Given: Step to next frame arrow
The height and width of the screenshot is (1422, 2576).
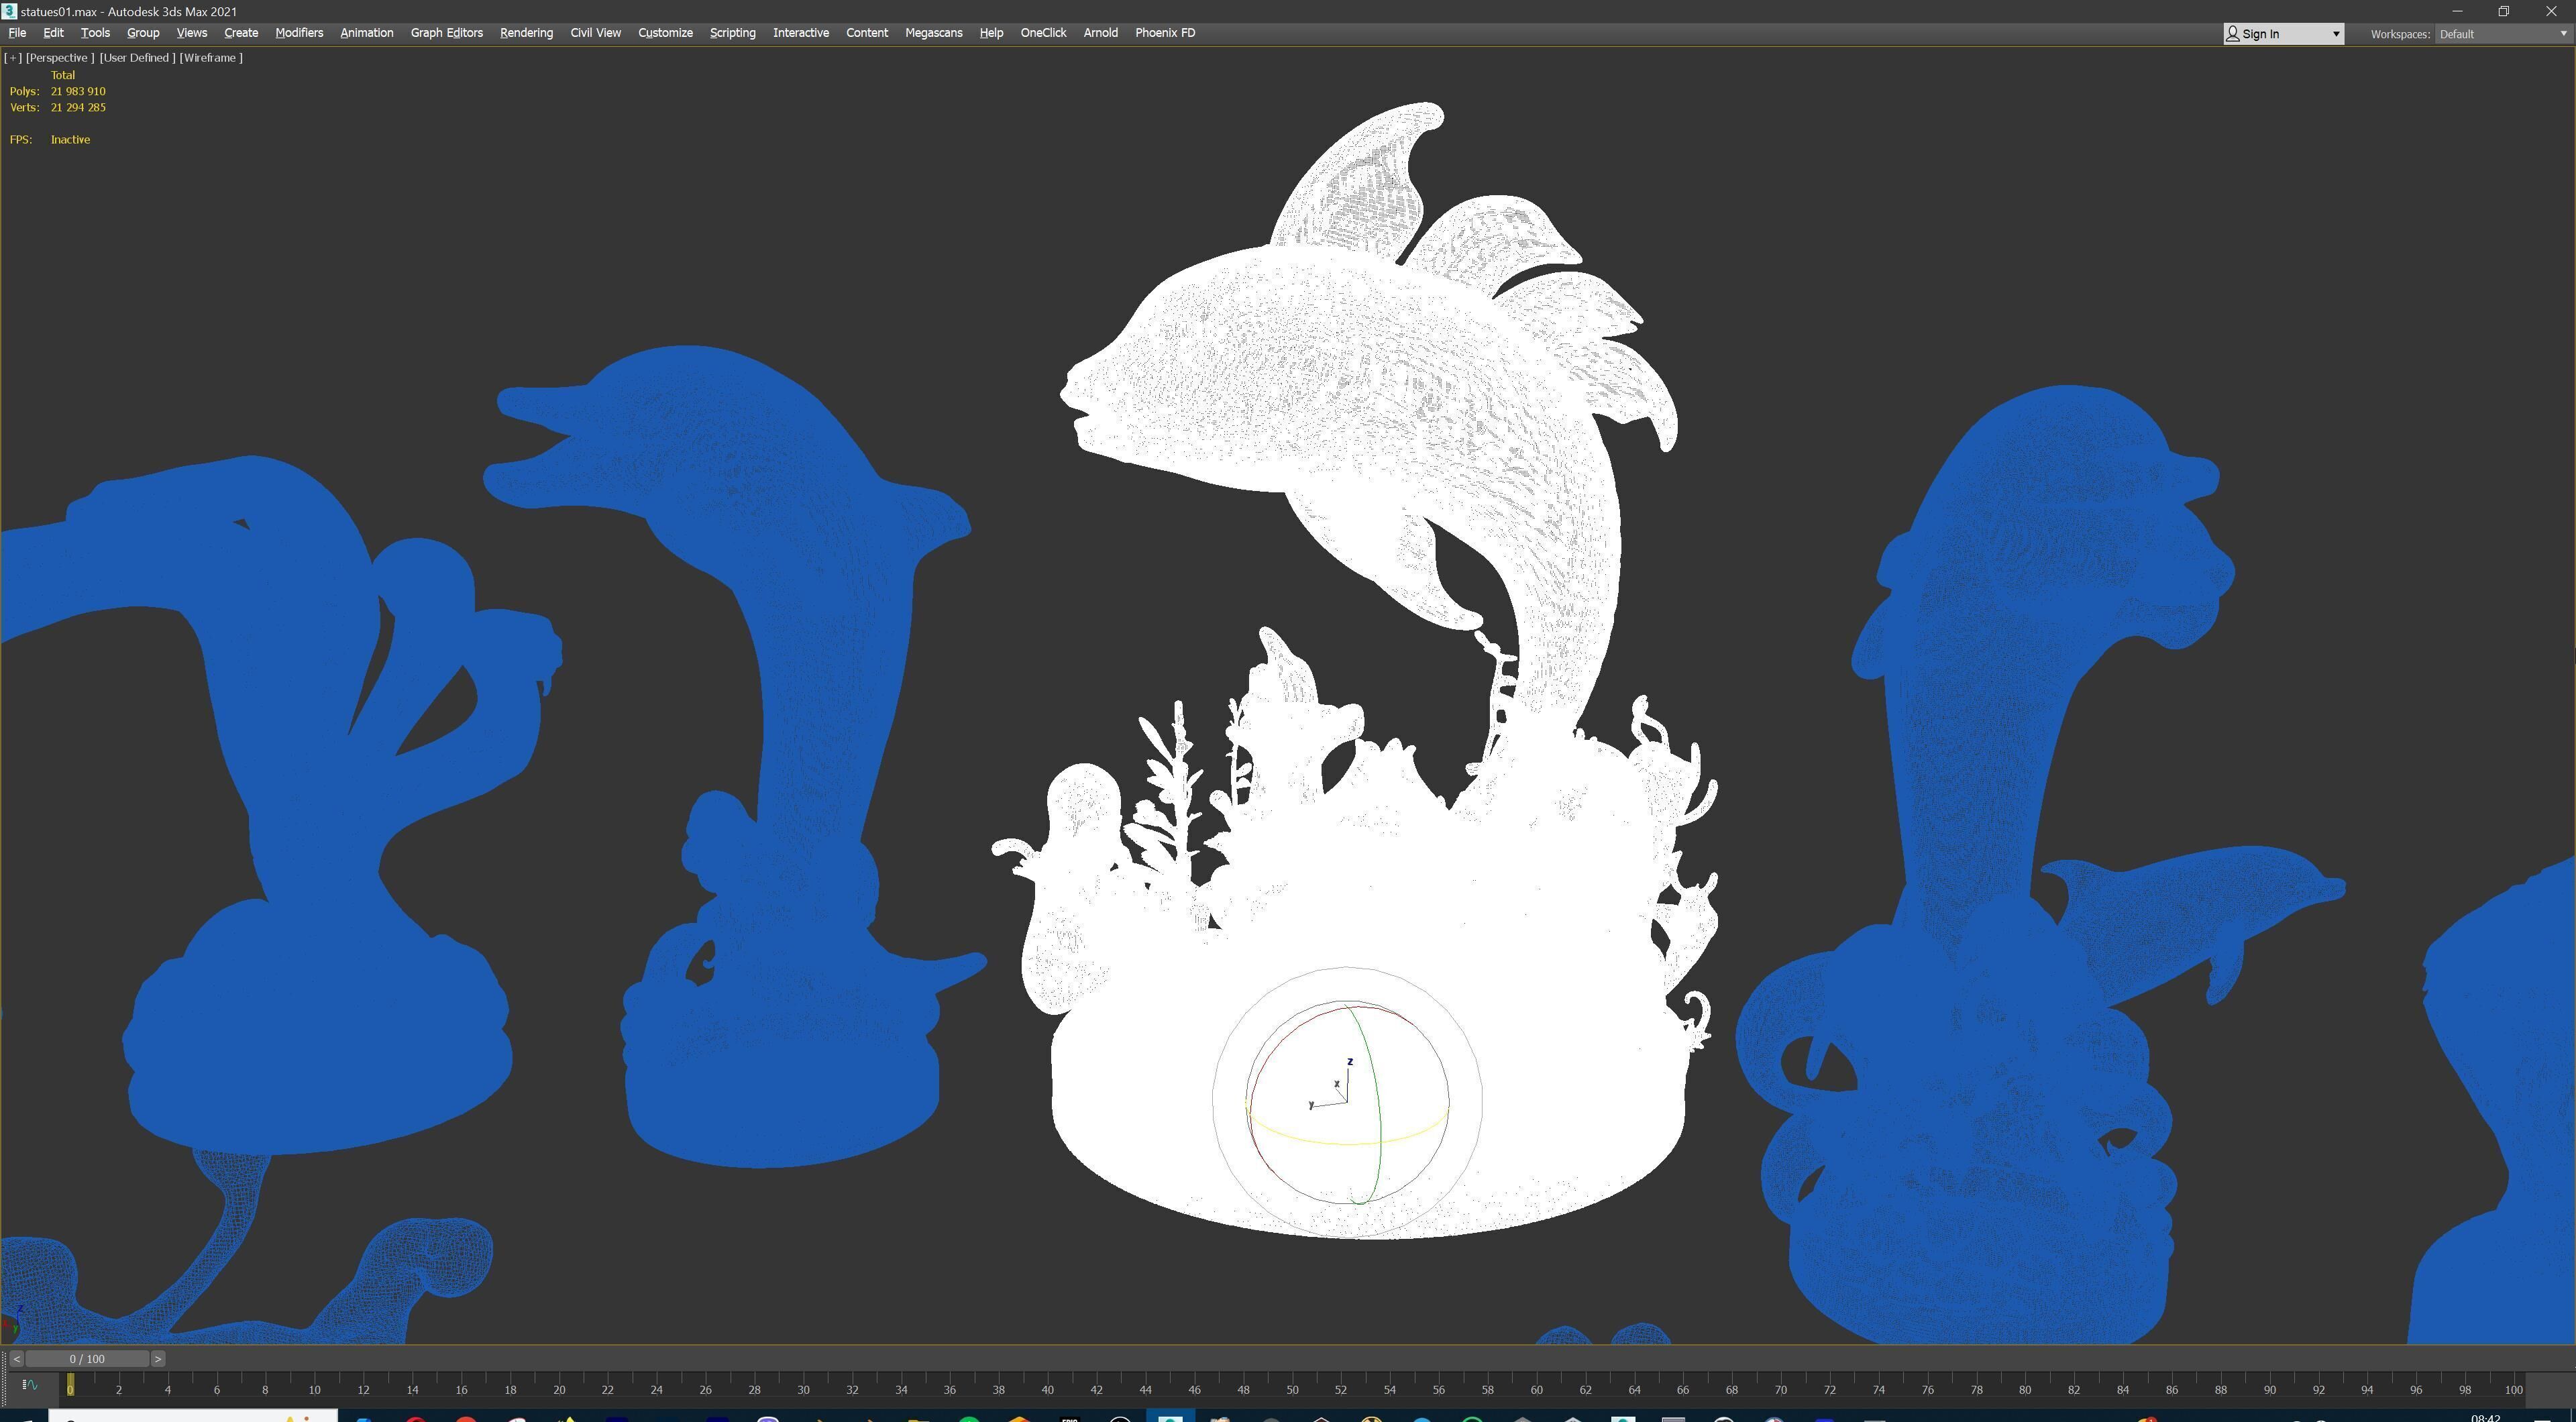Looking at the screenshot, I should pyautogui.click(x=158, y=1359).
